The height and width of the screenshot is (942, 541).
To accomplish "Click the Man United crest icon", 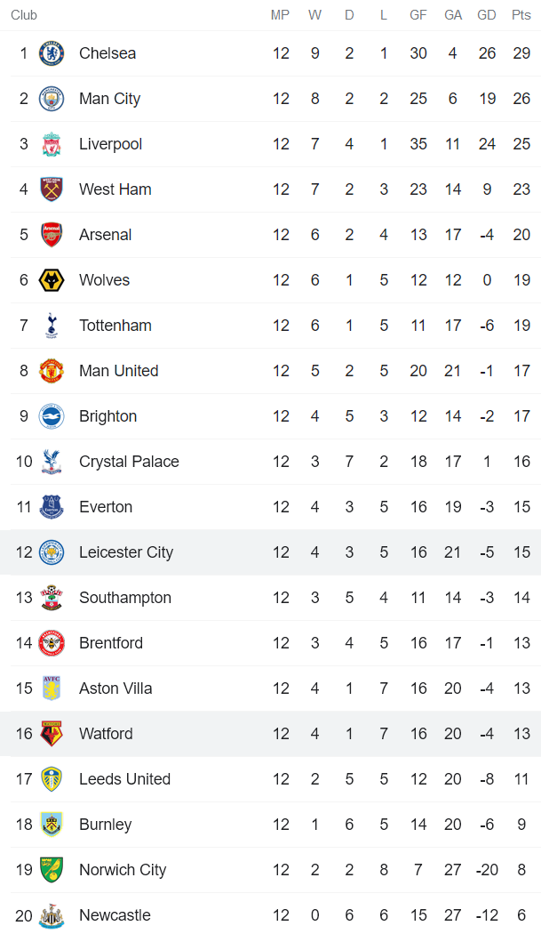I will coord(52,371).
